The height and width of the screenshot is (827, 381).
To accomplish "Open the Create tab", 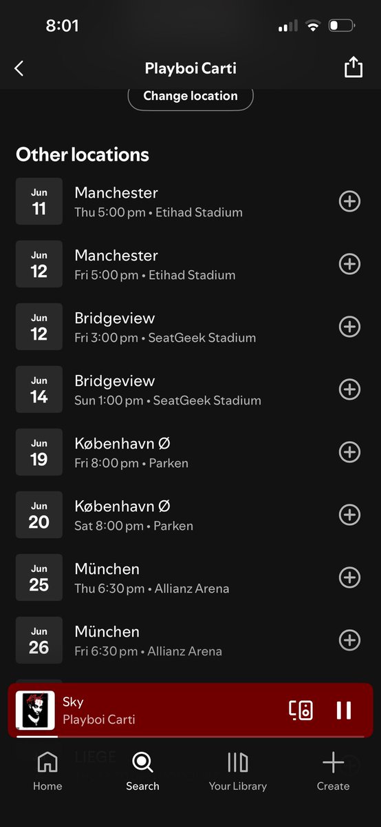I will point(333,772).
